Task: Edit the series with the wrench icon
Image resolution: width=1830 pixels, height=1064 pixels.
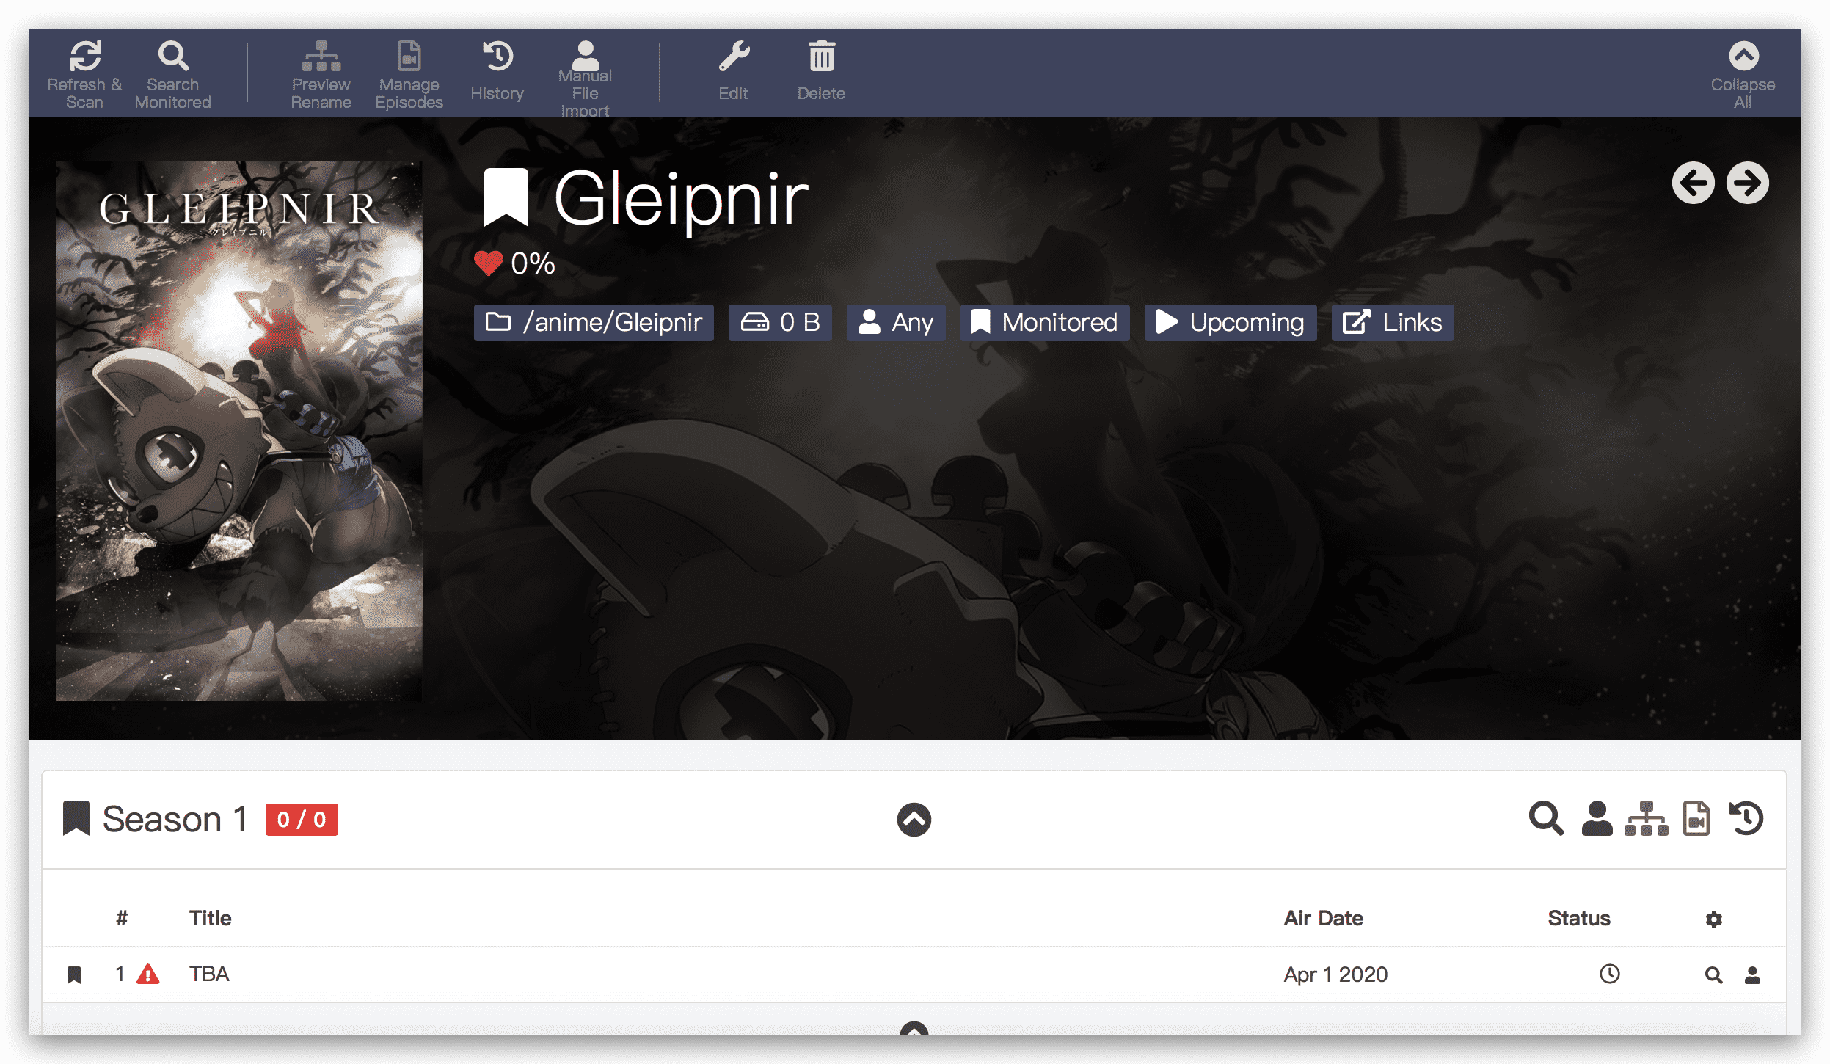Action: click(734, 72)
